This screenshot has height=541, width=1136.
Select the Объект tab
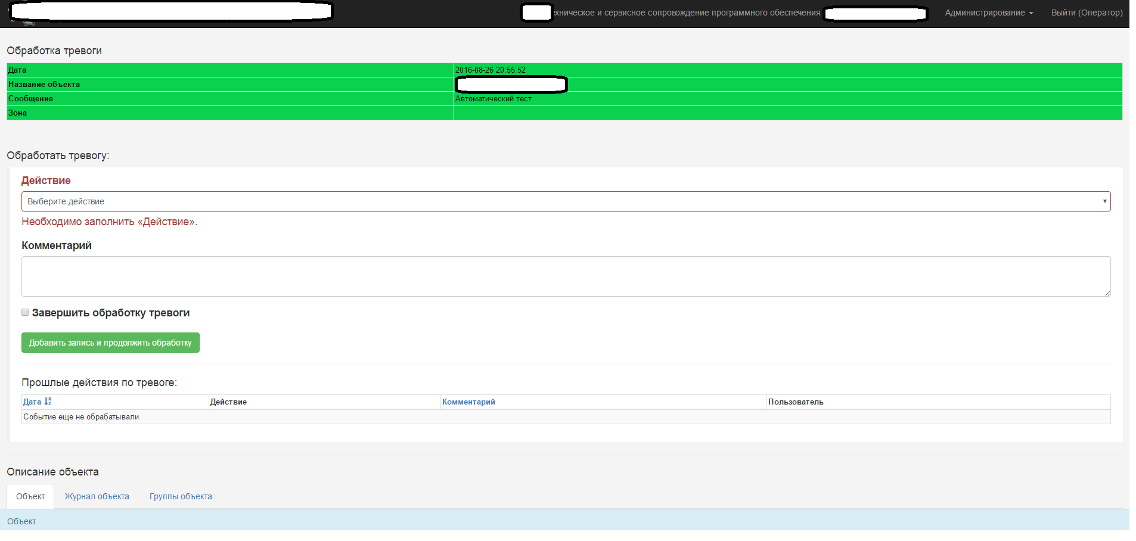click(x=30, y=496)
